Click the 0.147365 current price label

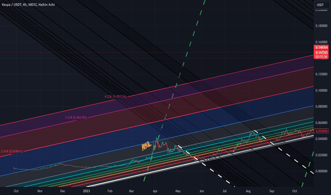click(x=321, y=52)
